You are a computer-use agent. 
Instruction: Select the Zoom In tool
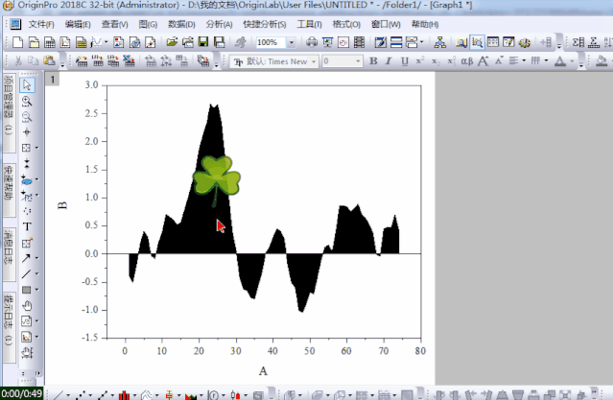(x=27, y=101)
